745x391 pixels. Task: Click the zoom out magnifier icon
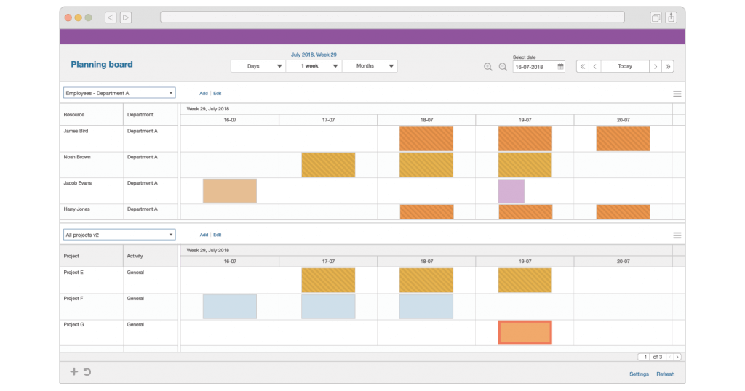[502, 67]
